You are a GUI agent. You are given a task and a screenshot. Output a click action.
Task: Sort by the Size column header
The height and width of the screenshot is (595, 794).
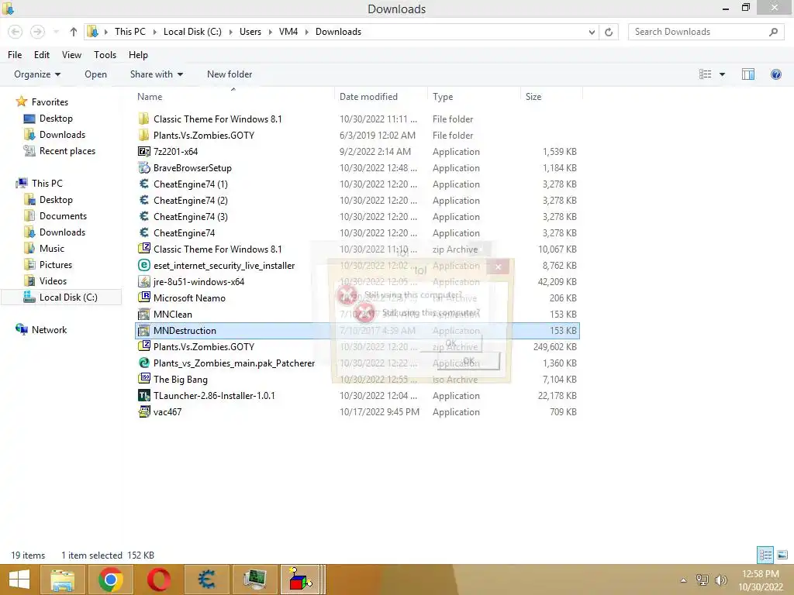click(551, 96)
